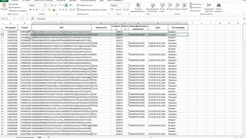
Task: Open the Calibri font name dropdown
Action: (43, 5)
